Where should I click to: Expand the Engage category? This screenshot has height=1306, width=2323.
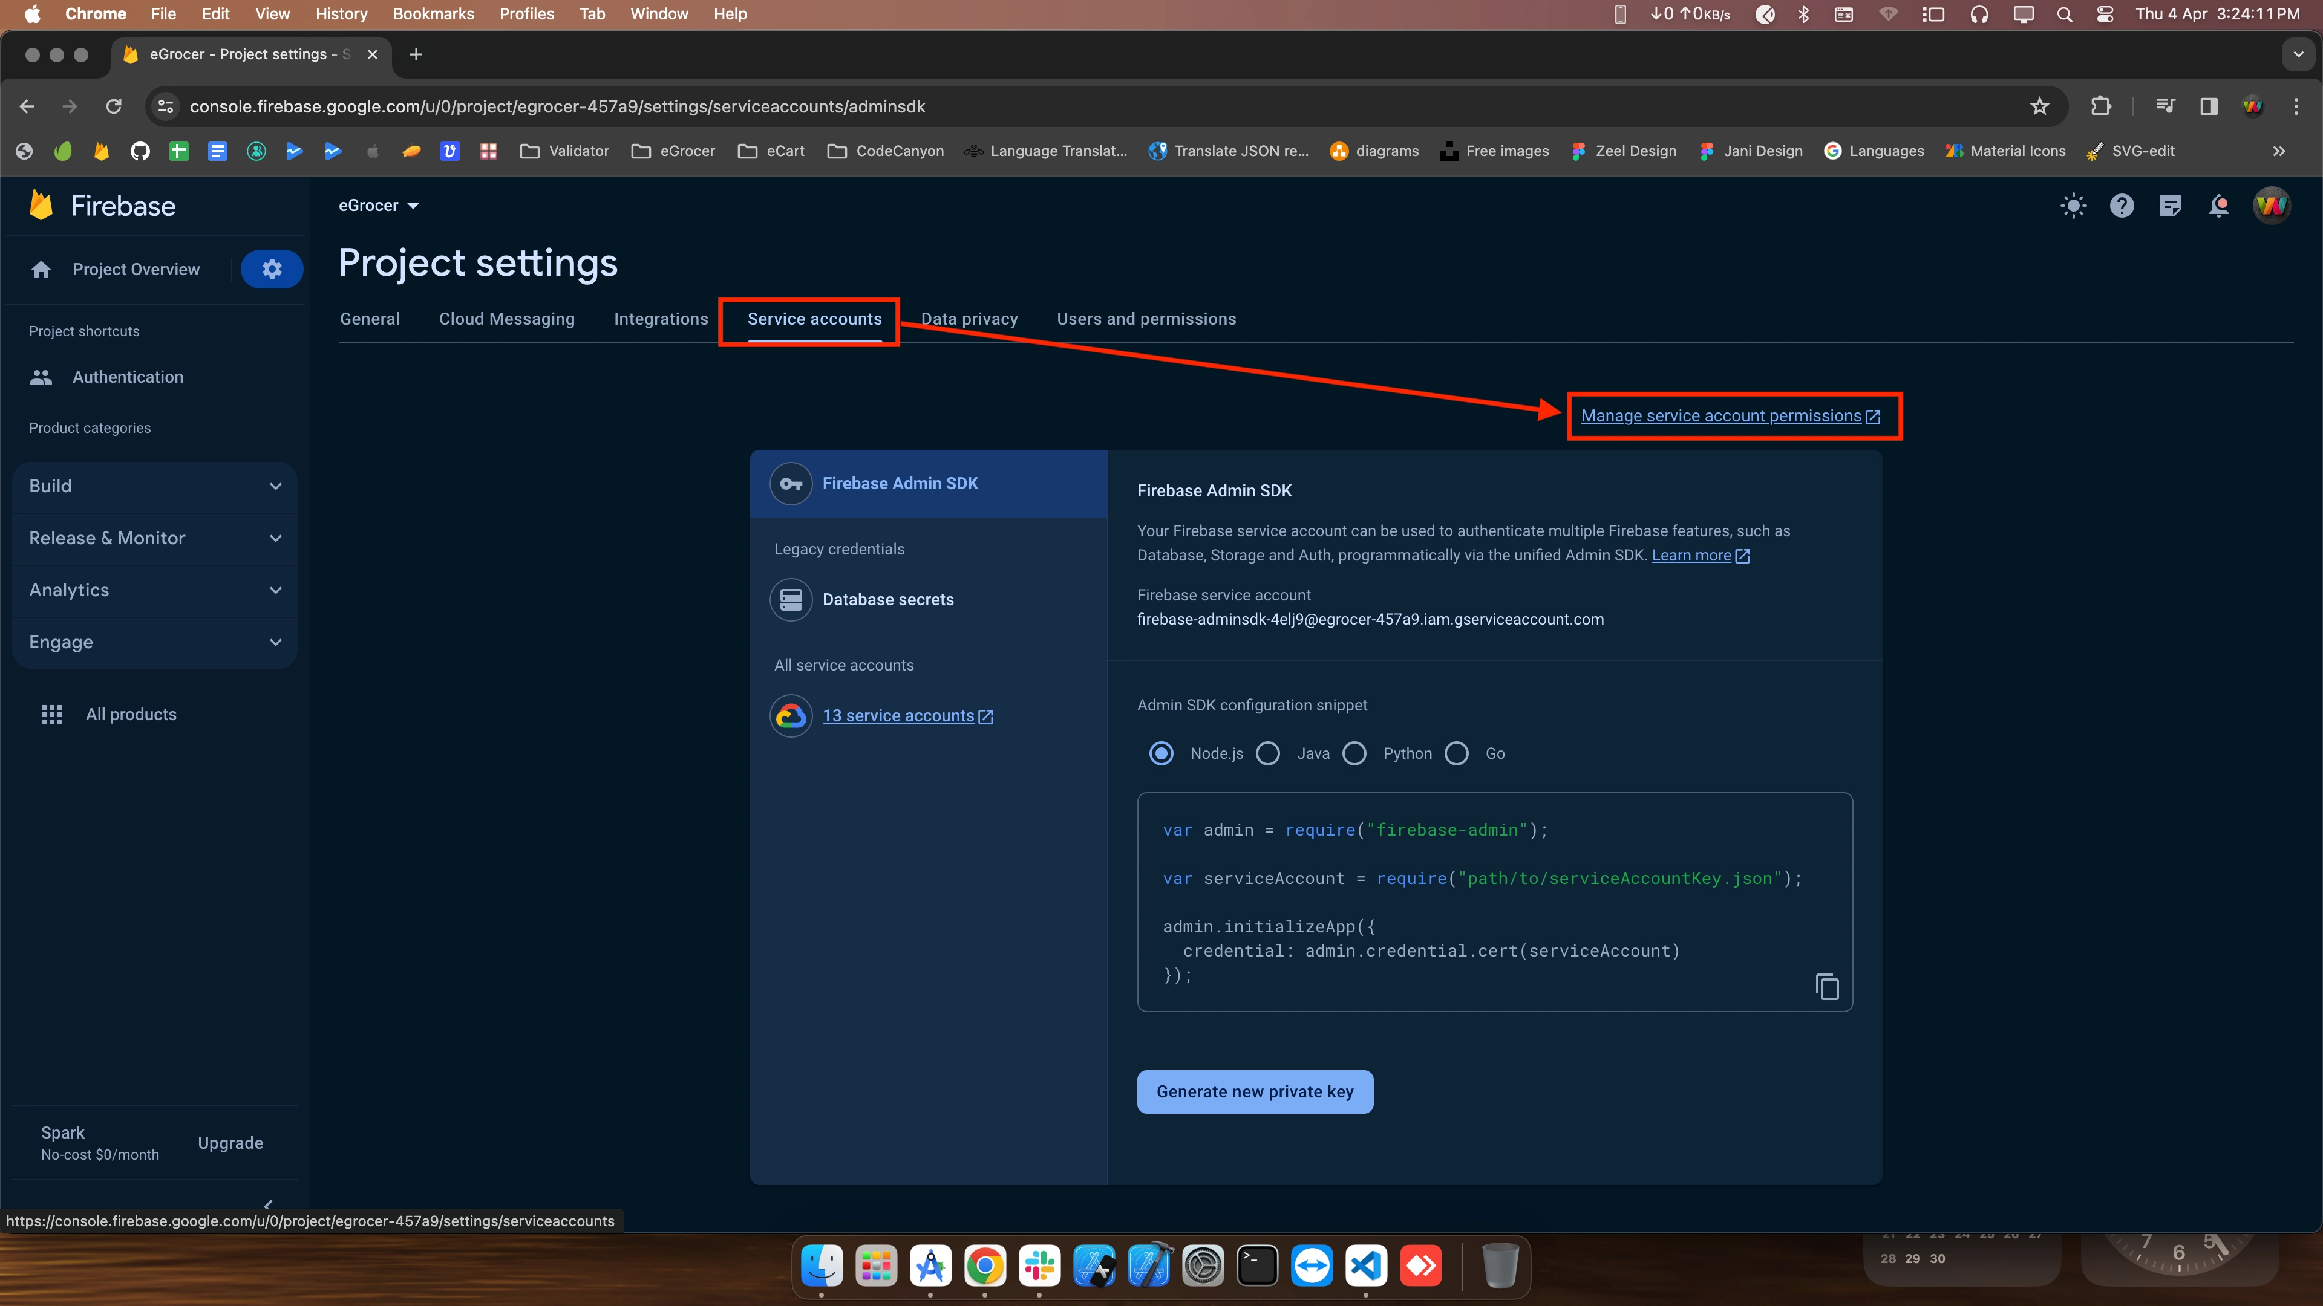tap(155, 643)
